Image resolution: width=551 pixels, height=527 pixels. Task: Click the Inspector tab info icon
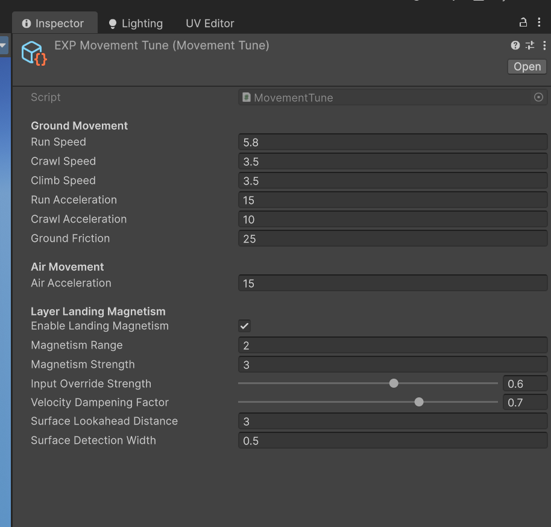tap(27, 23)
